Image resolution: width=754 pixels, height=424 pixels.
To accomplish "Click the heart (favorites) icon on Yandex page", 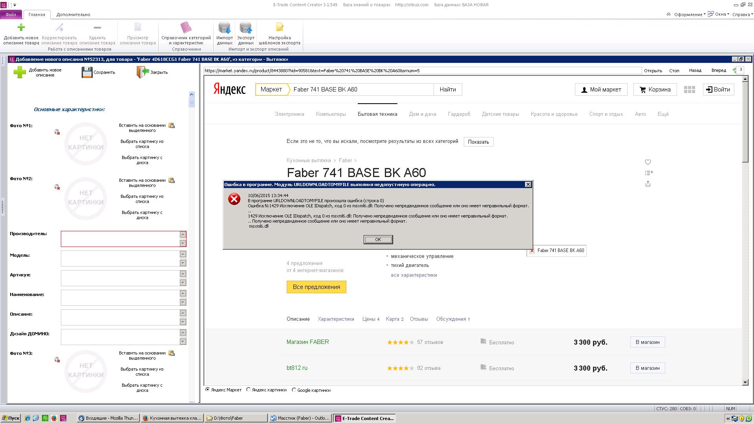I will 648,162.
